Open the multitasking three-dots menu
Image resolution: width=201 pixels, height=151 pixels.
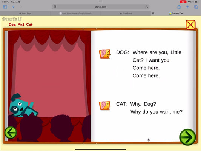[100, 2]
